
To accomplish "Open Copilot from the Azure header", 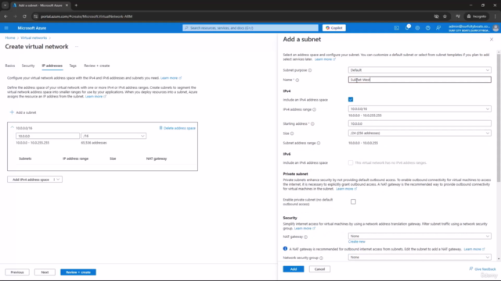I will [334, 28].
